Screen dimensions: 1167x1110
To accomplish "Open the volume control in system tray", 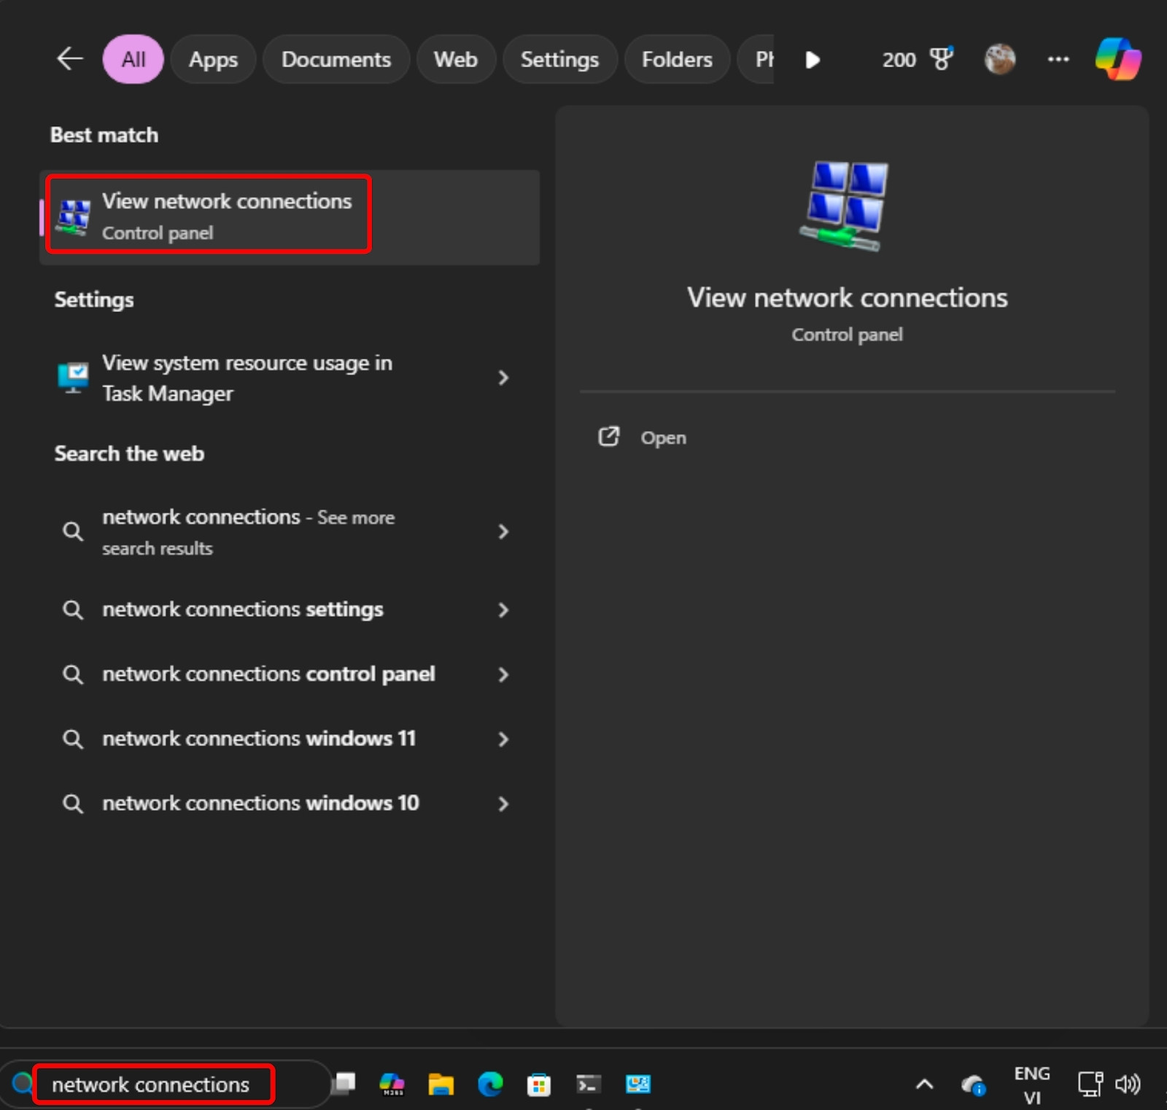I will (1128, 1084).
